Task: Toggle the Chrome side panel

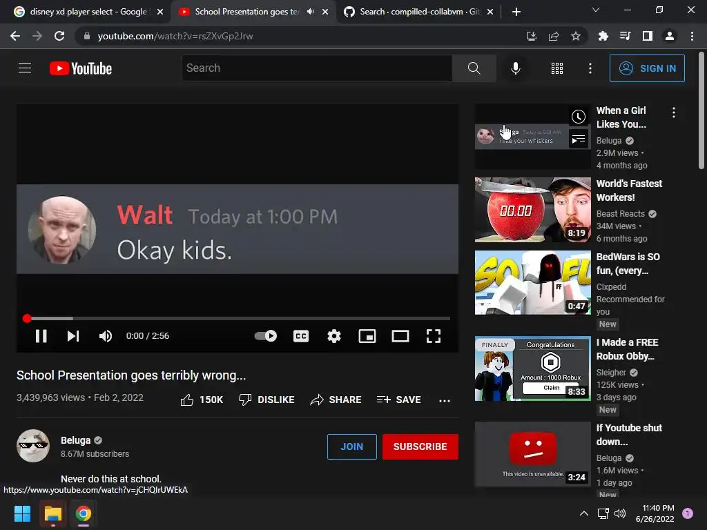Action: 648,36
